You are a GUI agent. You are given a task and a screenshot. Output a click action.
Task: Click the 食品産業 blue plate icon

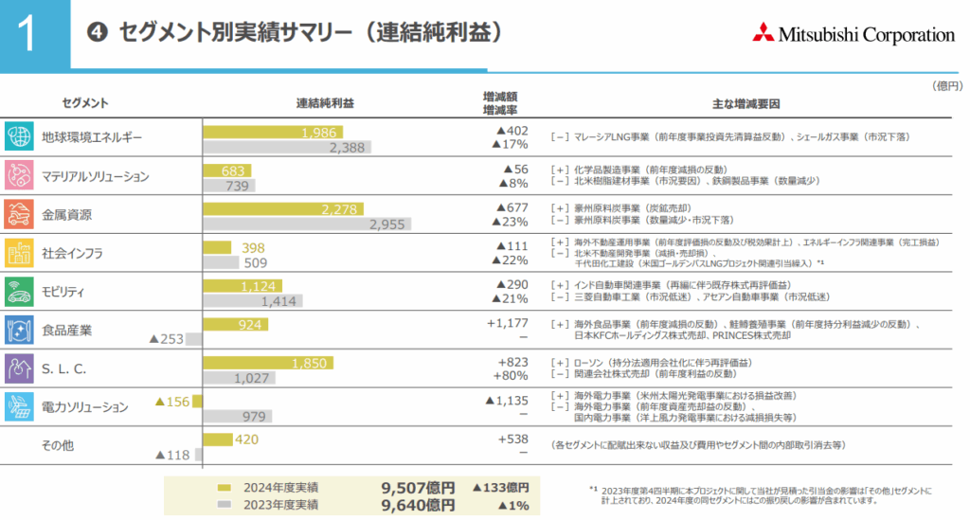tap(19, 330)
